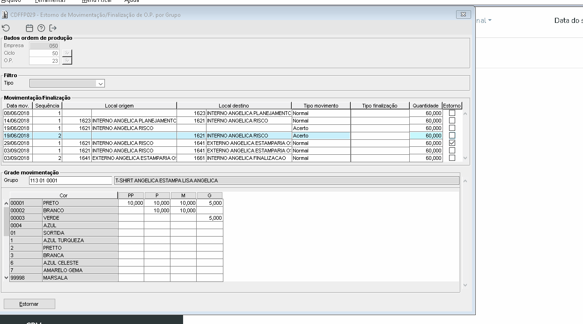The width and height of the screenshot is (583, 324).
Task: Click the Tipo movimento column header
Action: click(x=321, y=106)
